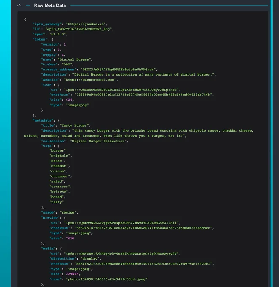This screenshot has height=287, width=279.
Task: Select the "brioche" tag
Action: pyautogui.click(x=59, y=192)
